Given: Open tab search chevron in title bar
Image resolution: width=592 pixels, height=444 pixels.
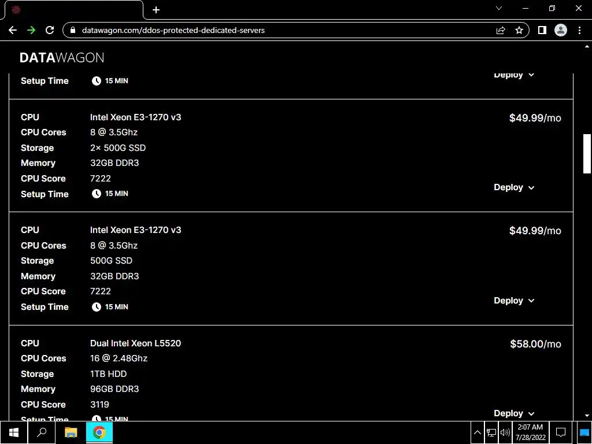Looking at the screenshot, I should 499,8.
